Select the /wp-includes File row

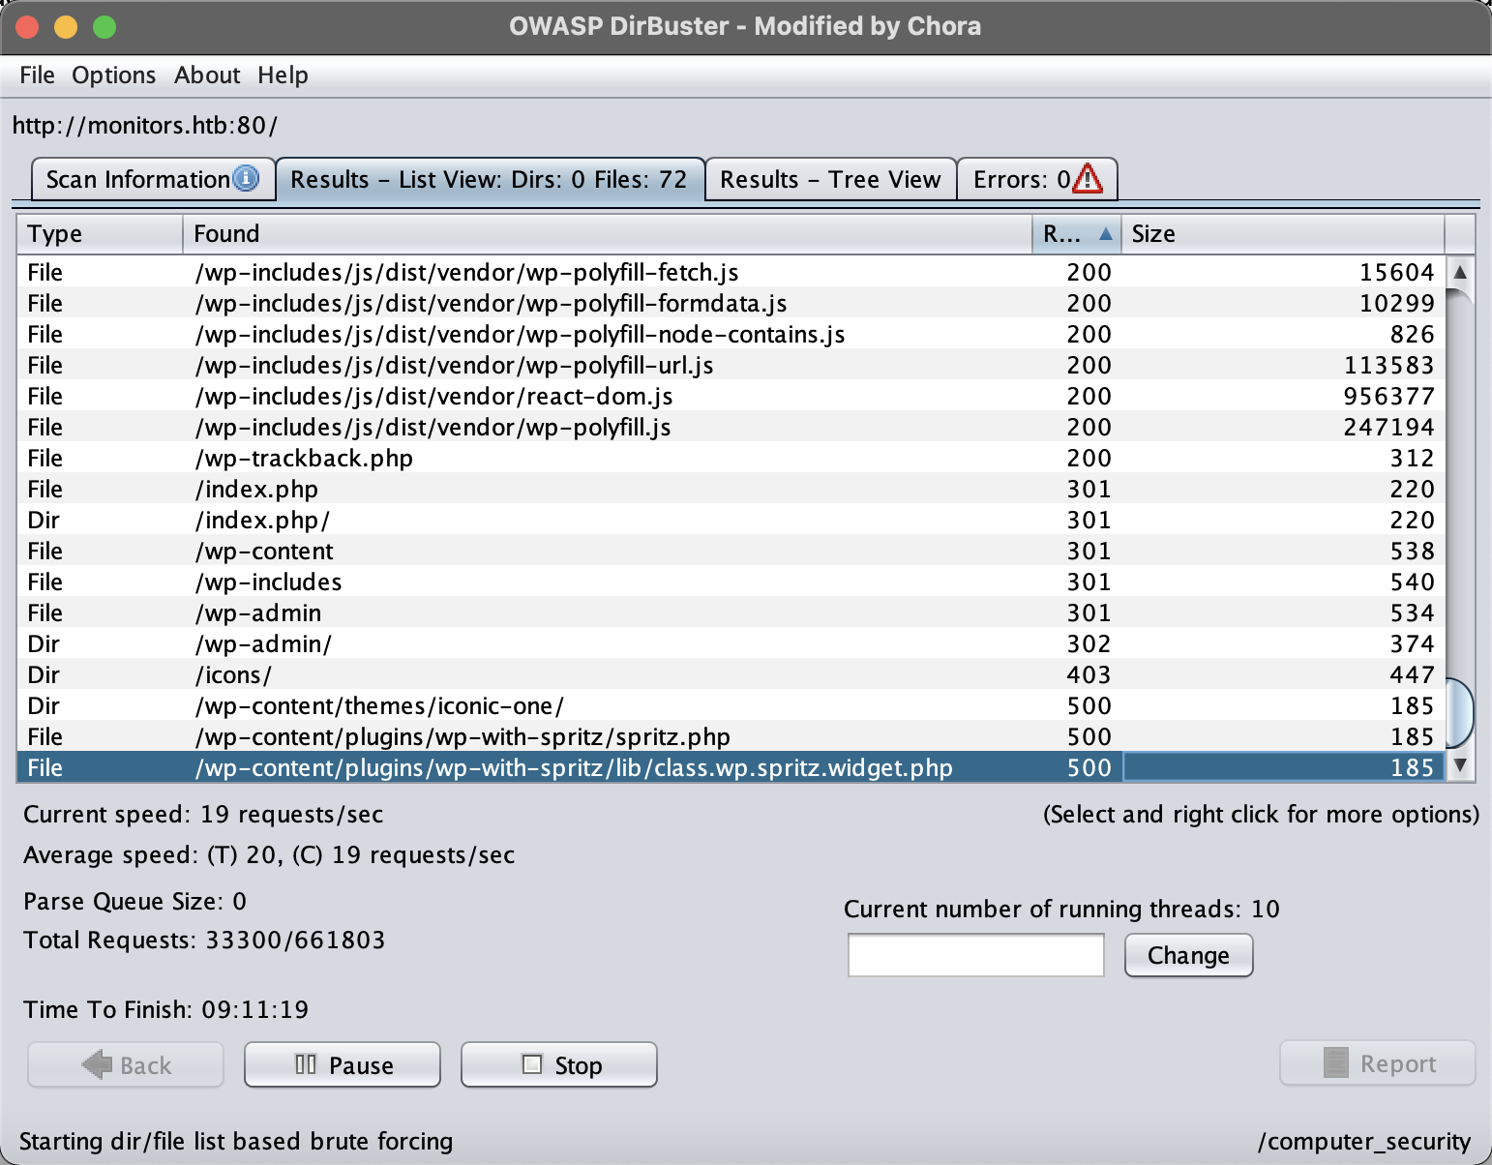click(x=731, y=582)
